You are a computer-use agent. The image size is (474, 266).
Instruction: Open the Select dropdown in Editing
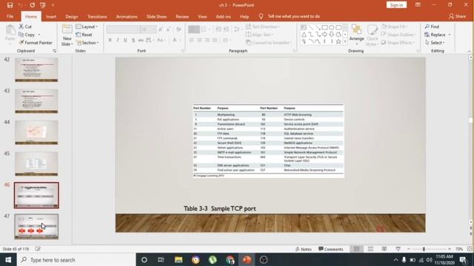point(435,43)
